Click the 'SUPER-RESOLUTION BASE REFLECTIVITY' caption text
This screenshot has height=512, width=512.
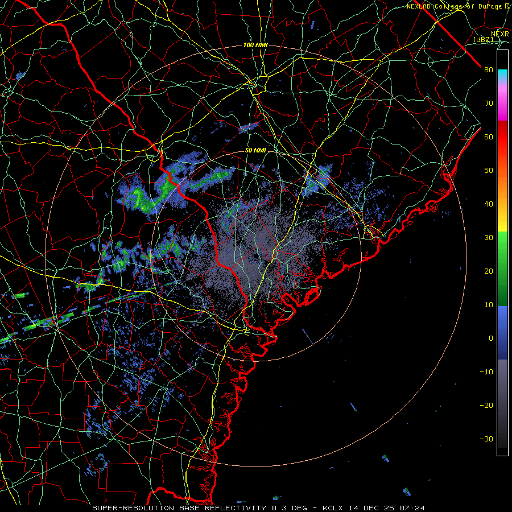[179, 508]
